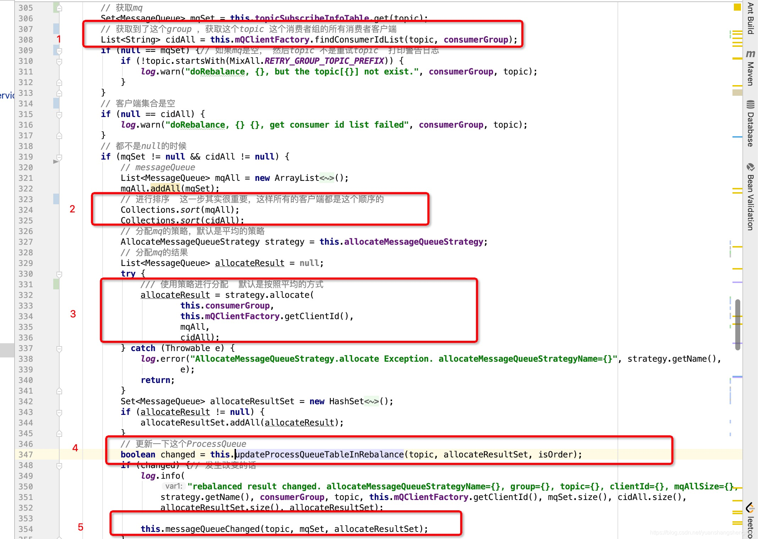Collapse the try block at line 330
The height and width of the screenshot is (539, 758).
pyautogui.click(x=59, y=274)
